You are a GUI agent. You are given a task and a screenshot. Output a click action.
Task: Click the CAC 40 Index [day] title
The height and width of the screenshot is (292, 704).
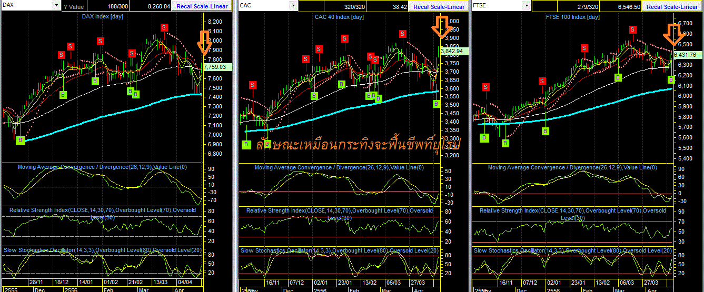[339, 17]
